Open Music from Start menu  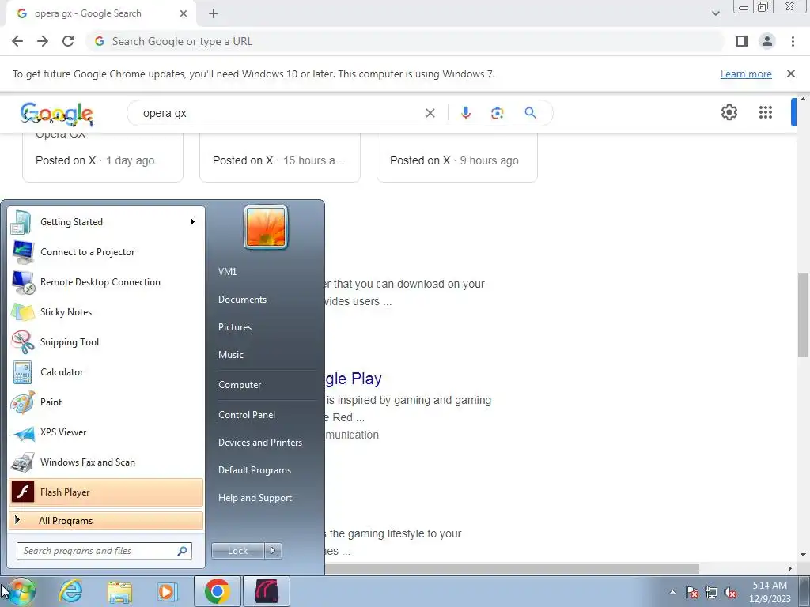point(231,355)
